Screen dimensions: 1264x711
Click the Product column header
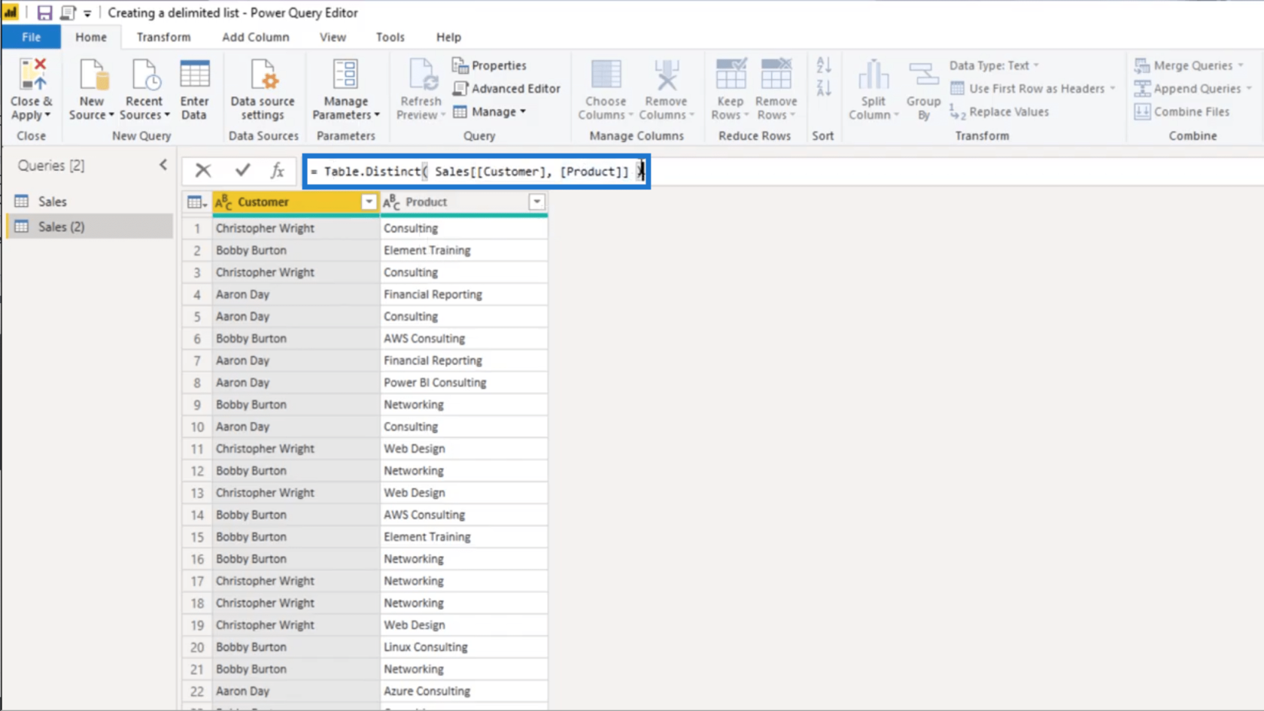click(464, 202)
